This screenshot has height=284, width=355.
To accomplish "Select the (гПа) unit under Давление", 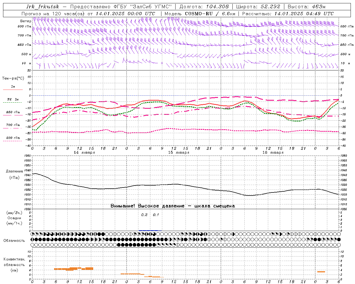I will tap(14, 177).
